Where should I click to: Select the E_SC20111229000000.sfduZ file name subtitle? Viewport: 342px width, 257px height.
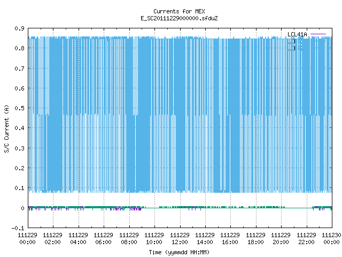pos(179,18)
